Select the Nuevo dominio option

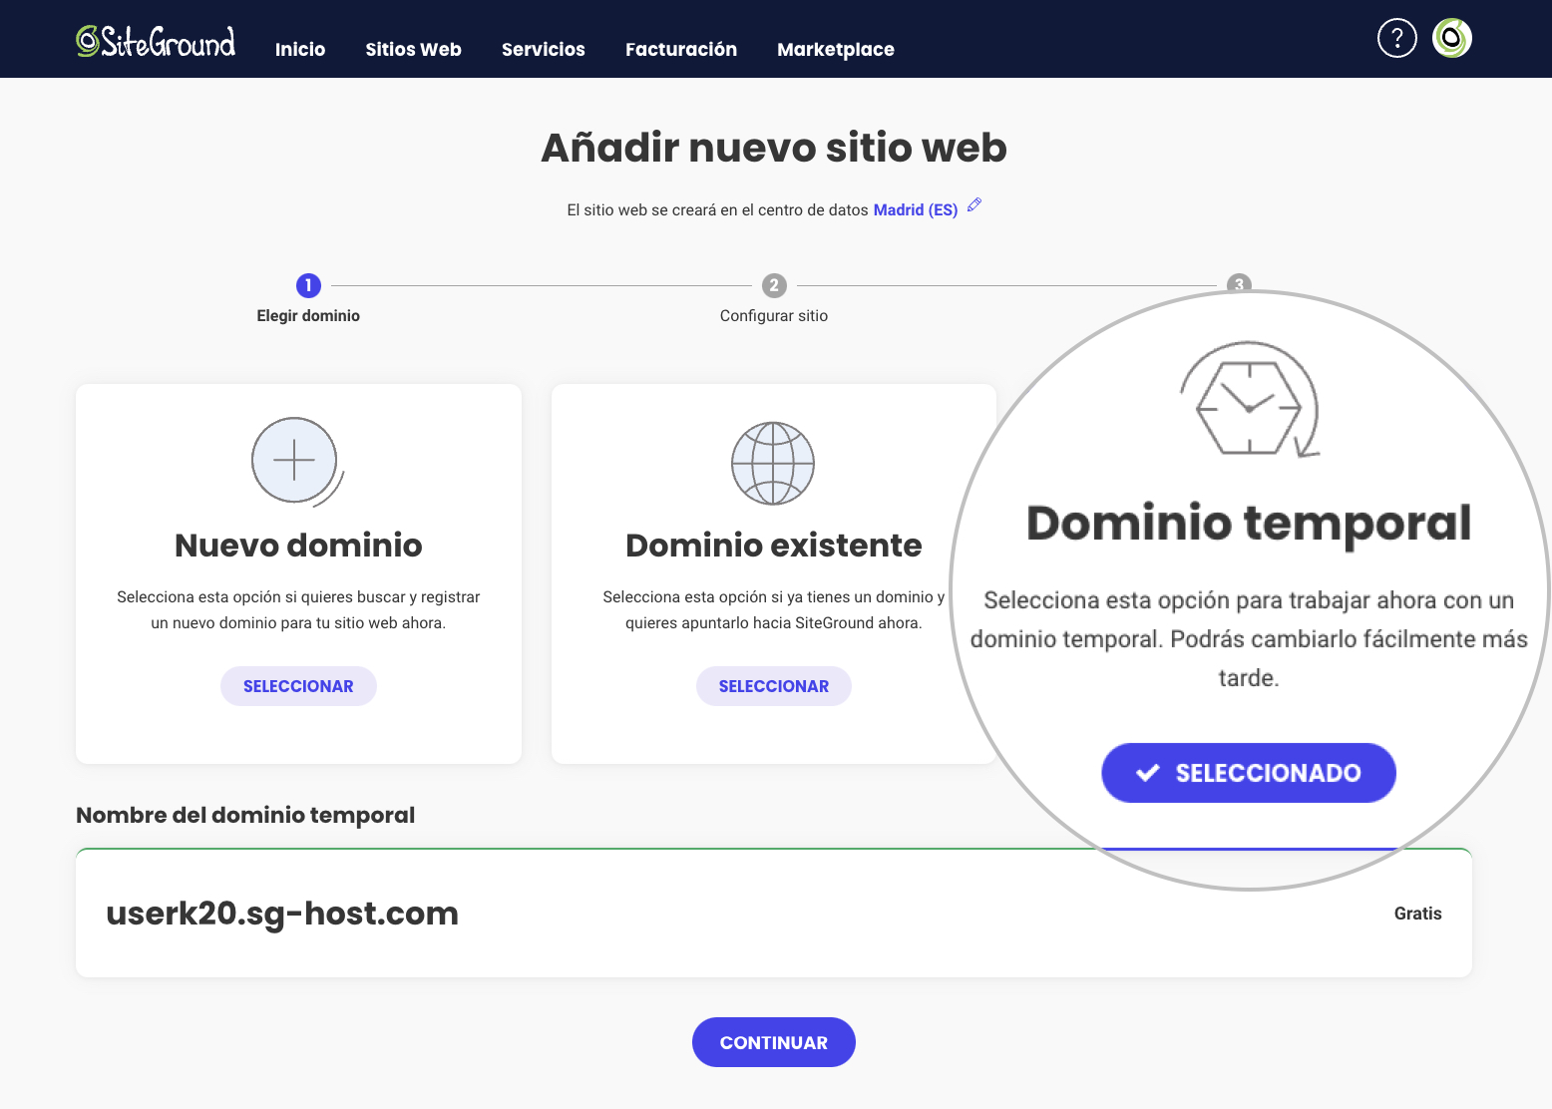(298, 686)
